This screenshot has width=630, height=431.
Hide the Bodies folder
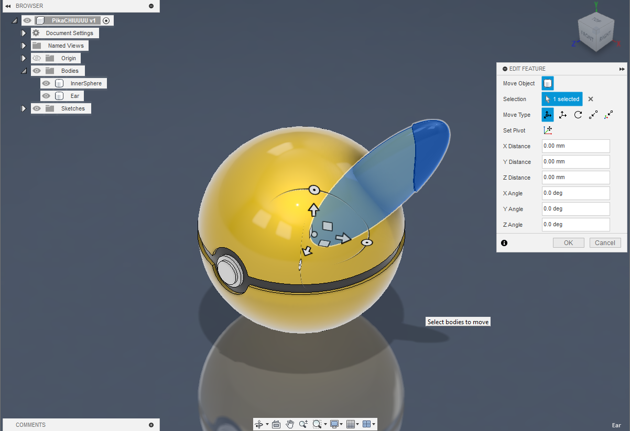click(x=37, y=71)
